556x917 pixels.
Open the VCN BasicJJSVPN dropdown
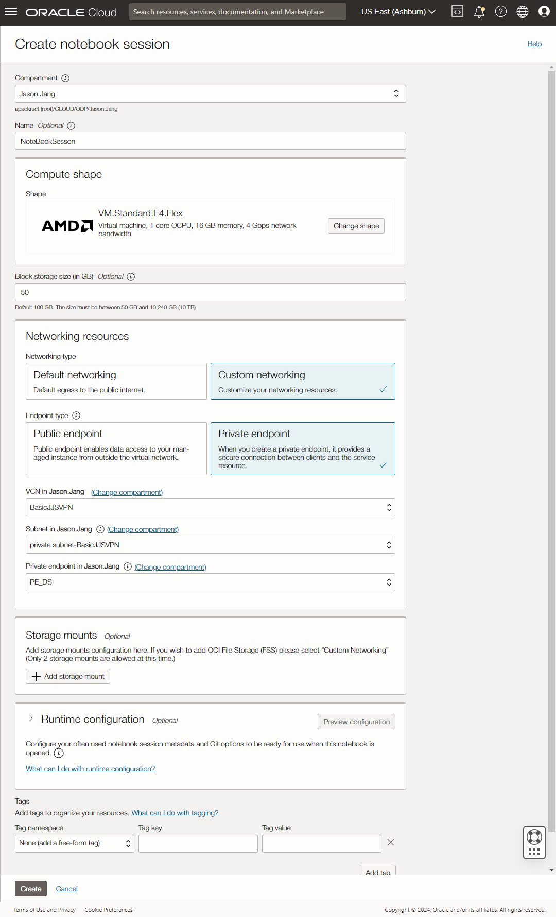(211, 508)
